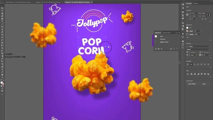Open the font family dropdown
Viewport: 213px width, 120px height.
click(209, 47)
